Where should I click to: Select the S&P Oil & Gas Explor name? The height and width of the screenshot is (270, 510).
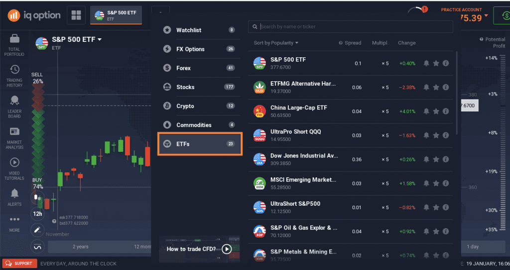(304, 228)
